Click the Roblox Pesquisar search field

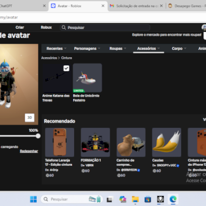point(105,27)
